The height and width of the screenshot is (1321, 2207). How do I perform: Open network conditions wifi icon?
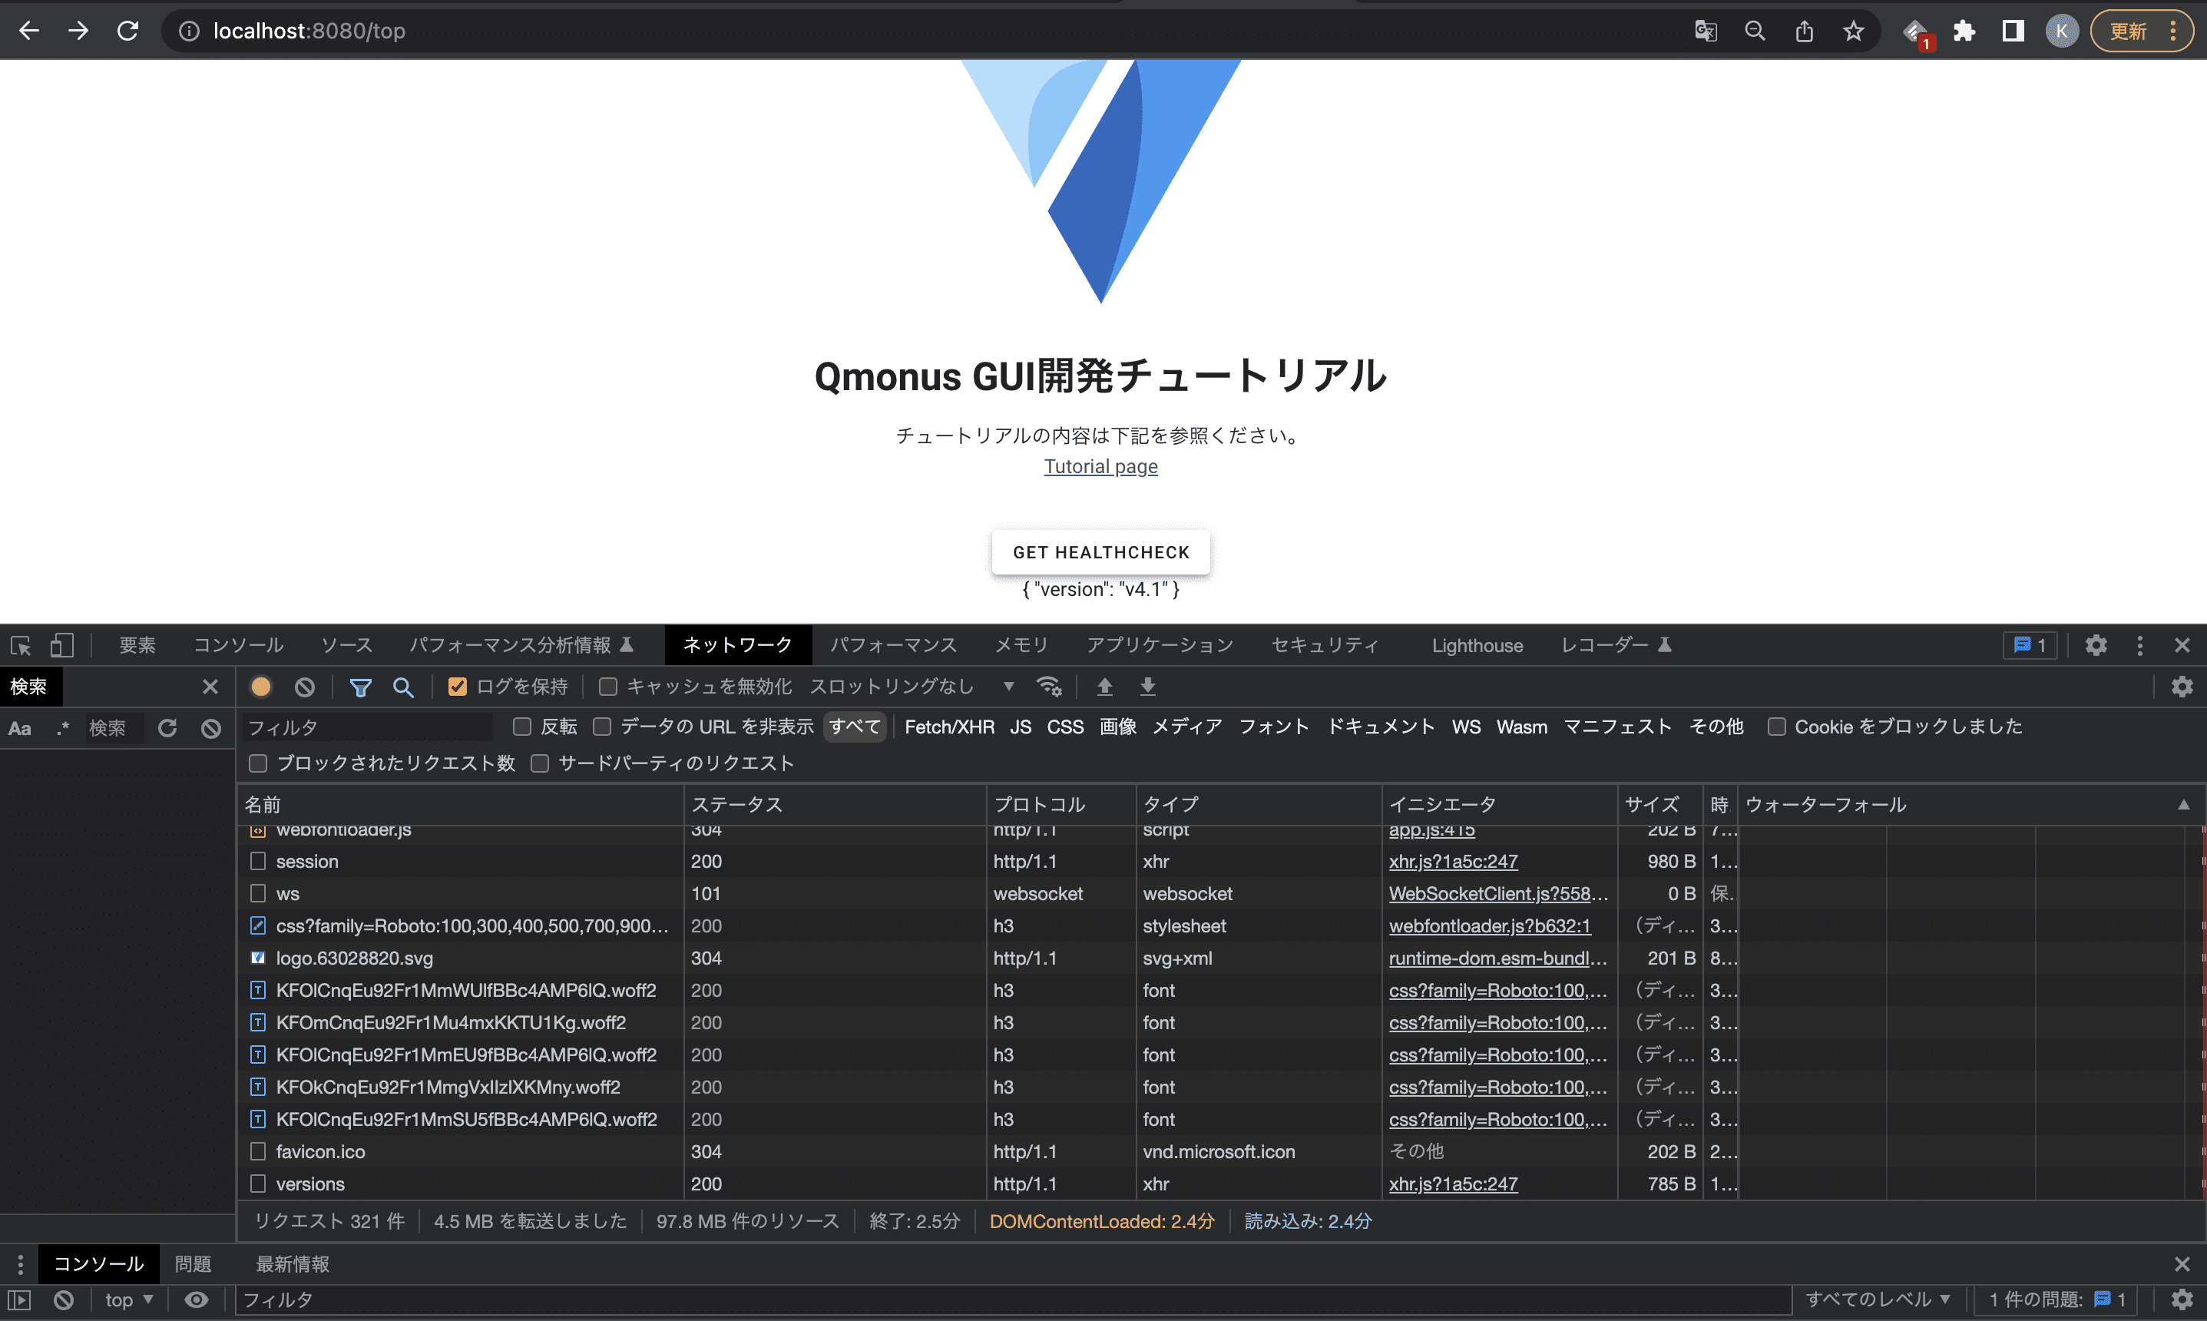pyautogui.click(x=1049, y=687)
